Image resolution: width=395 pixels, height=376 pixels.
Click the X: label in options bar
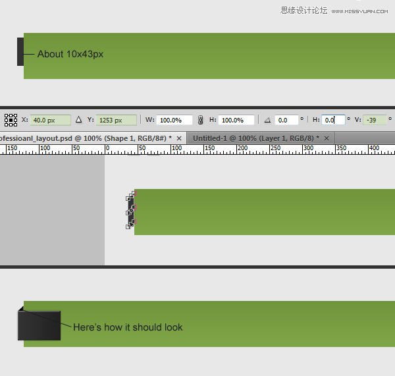click(25, 119)
